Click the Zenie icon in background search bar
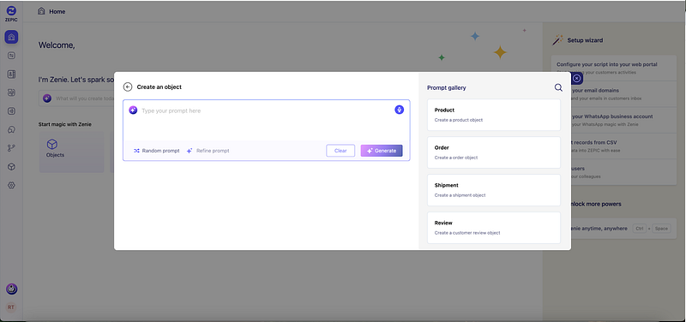Viewport: 686px width, 322px height. [47, 98]
